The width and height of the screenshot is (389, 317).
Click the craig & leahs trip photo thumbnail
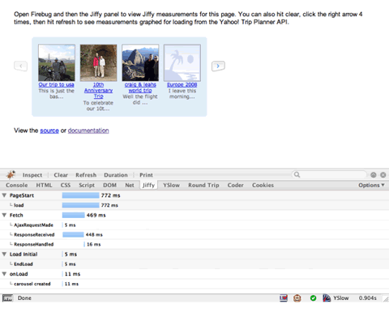pyautogui.click(x=140, y=62)
